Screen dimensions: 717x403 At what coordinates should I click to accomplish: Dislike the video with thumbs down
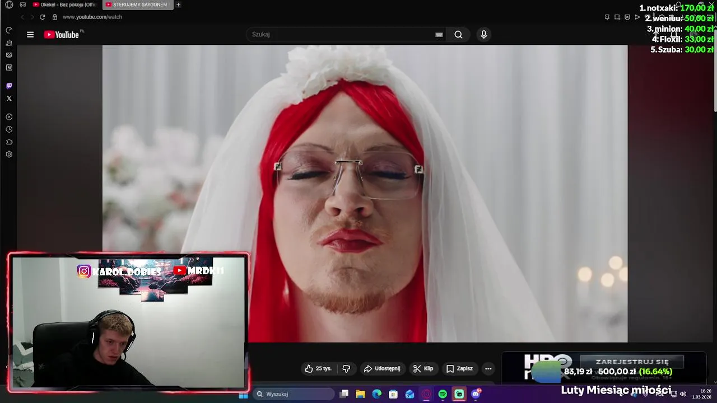(346, 369)
